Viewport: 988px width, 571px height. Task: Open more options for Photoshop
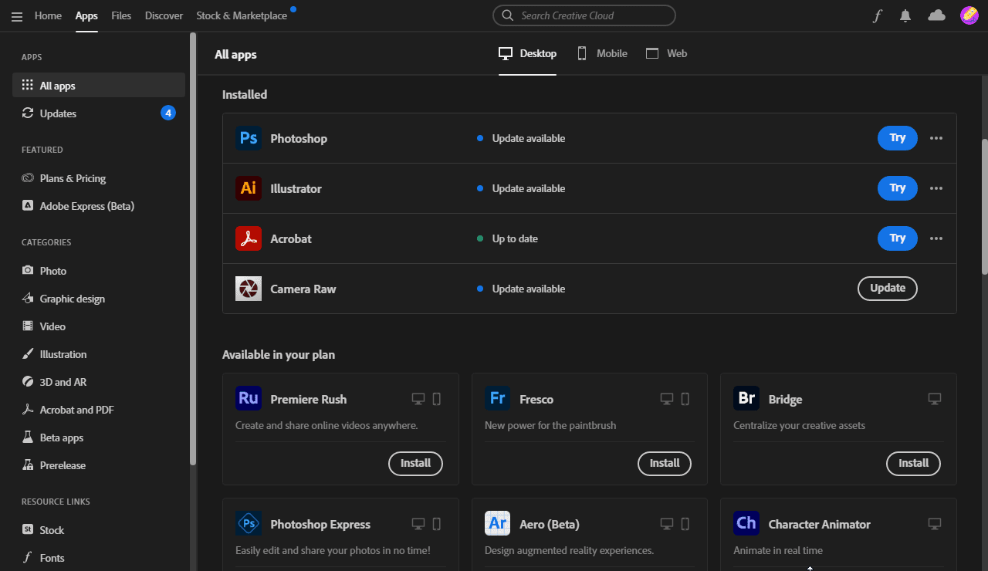tap(936, 138)
